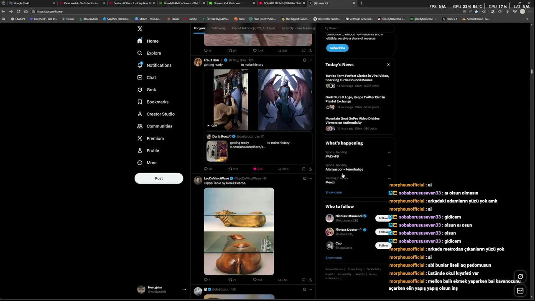
Task: Follow Nicolas Otamendi
Action: pos(383,218)
